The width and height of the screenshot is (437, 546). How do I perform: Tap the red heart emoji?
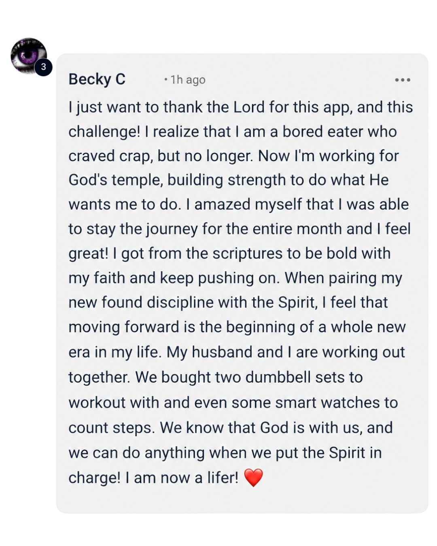pos(254,478)
